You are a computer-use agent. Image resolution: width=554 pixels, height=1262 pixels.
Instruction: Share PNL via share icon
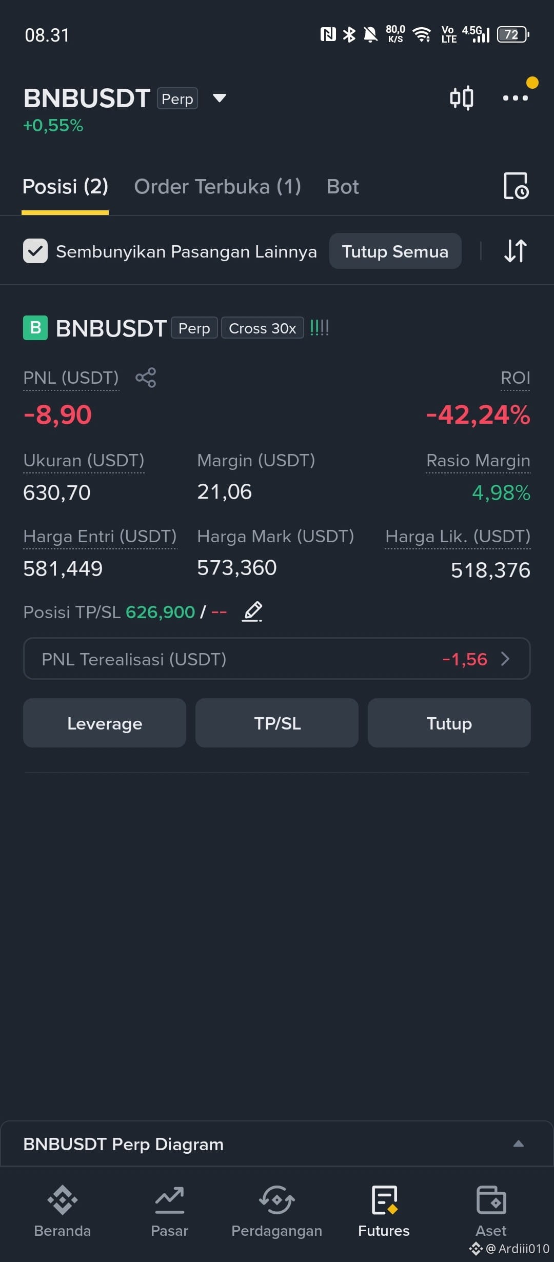pyautogui.click(x=146, y=378)
